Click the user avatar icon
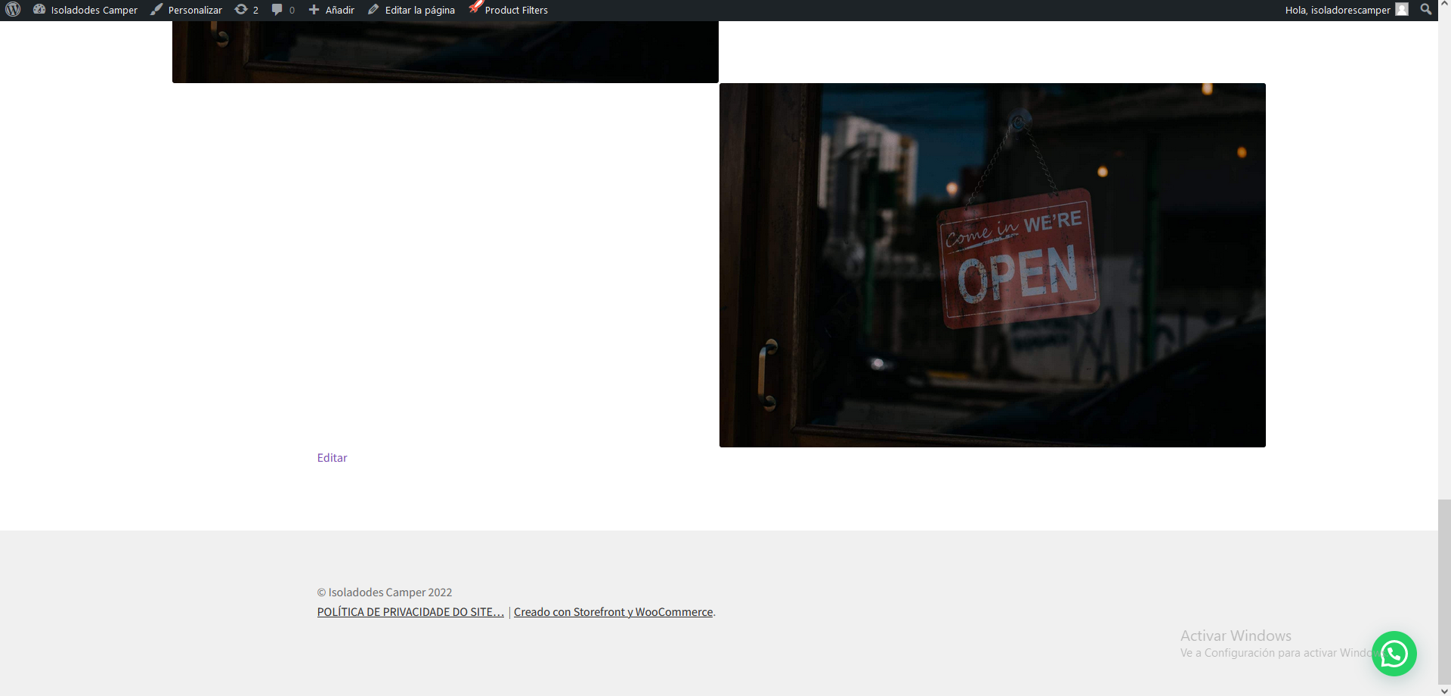This screenshot has width=1451, height=696. pos(1402,9)
